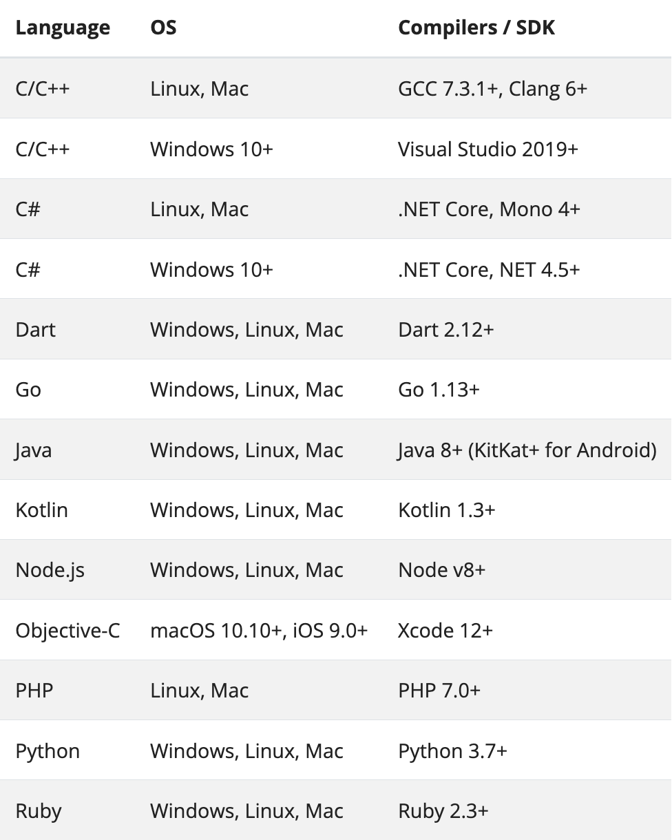Select the .NET Core, Mono 4+ cell
The width and height of the screenshot is (672, 840).
tap(489, 209)
